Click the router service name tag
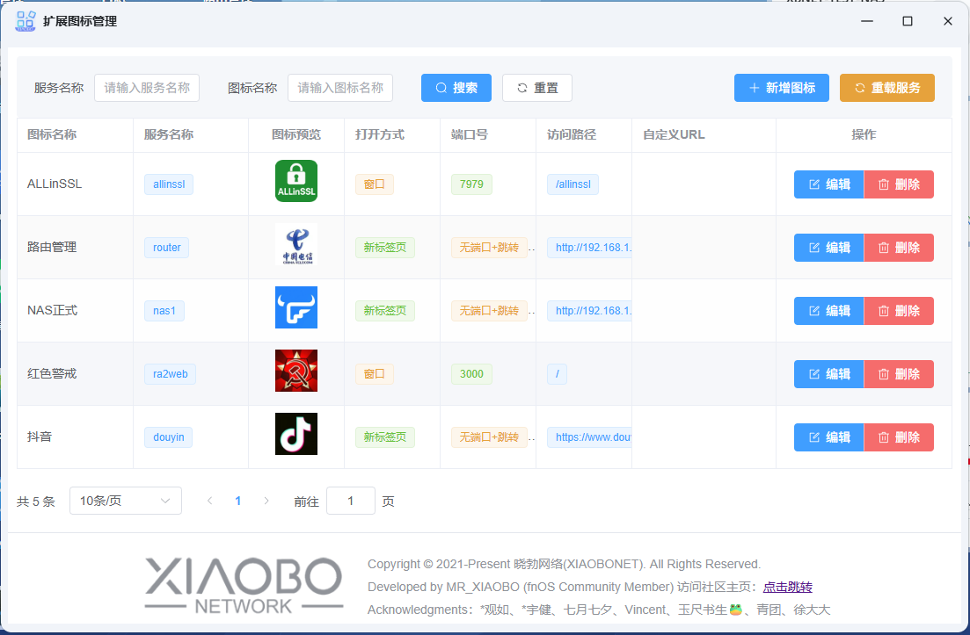Image resolution: width=970 pixels, height=635 pixels. pyautogui.click(x=167, y=248)
